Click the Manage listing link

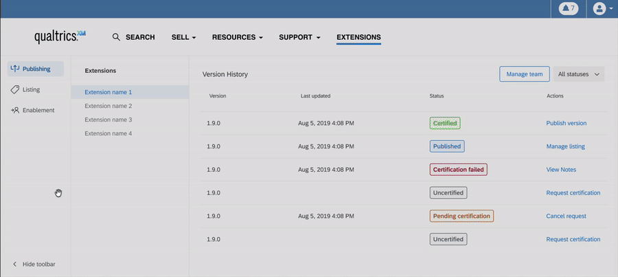566,146
